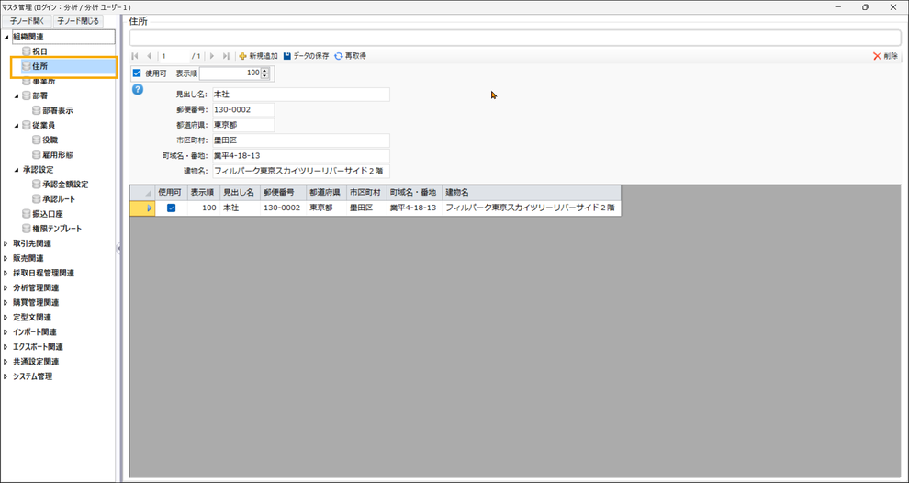Expand the システム管理 tree node
This screenshot has height=483, width=909.
[6, 376]
